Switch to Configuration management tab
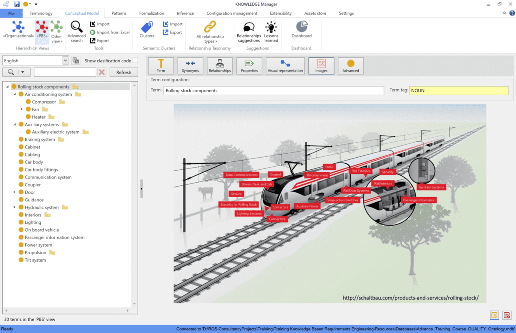This screenshot has height=333, width=516. [x=232, y=13]
